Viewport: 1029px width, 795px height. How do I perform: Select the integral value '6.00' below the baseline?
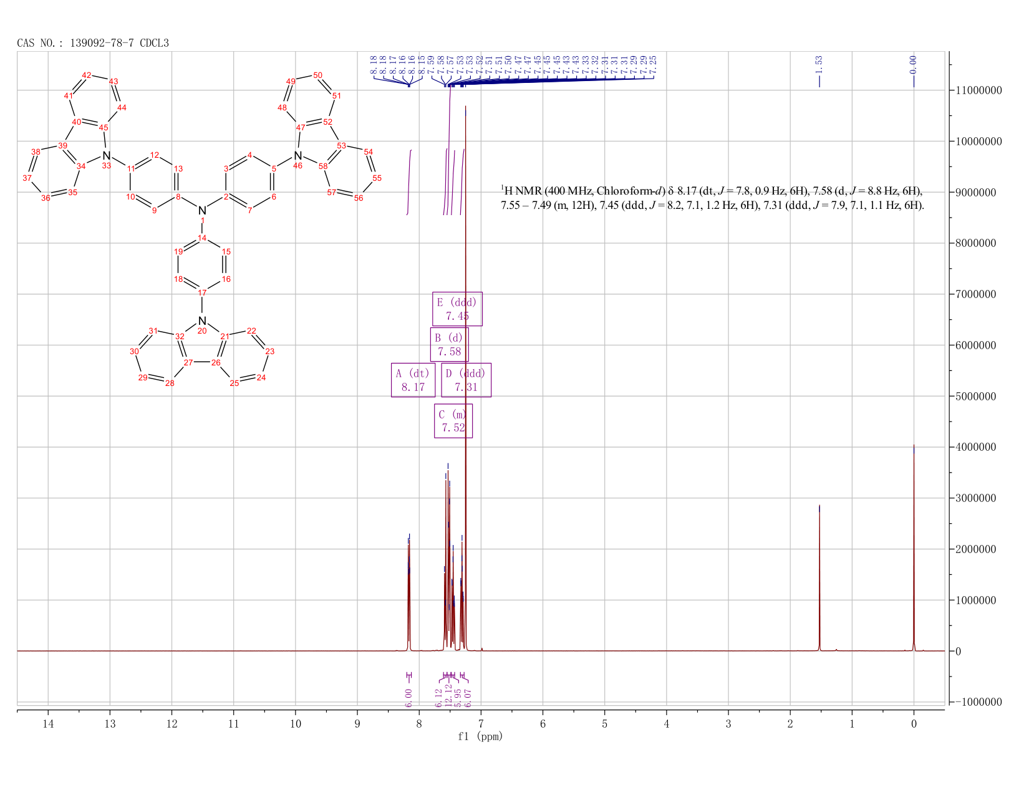(x=408, y=697)
